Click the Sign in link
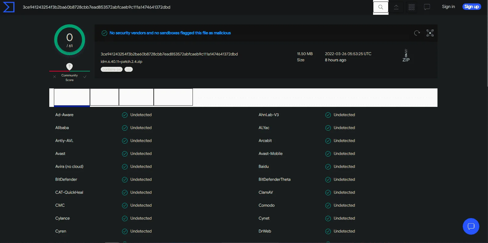The height and width of the screenshot is (243, 488). tap(448, 7)
